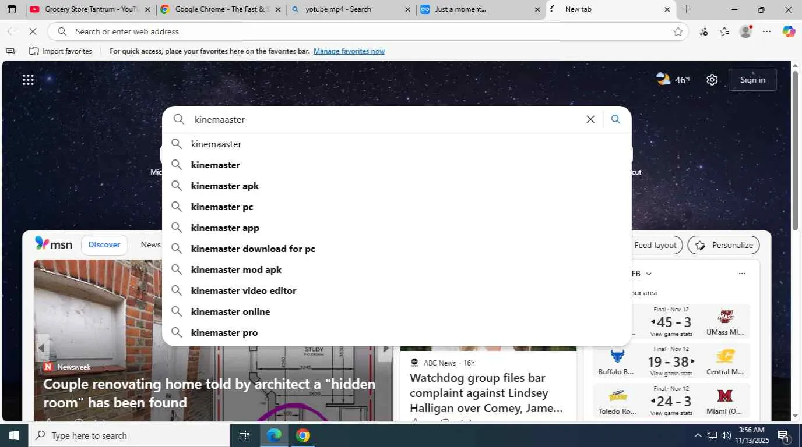Open the Newsweek 'hidden room' headline
This screenshot has height=447, width=802.
[209, 393]
